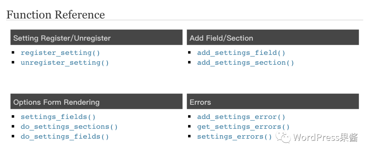
Task: Open the register_setting() function link
Action: point(60,53)
